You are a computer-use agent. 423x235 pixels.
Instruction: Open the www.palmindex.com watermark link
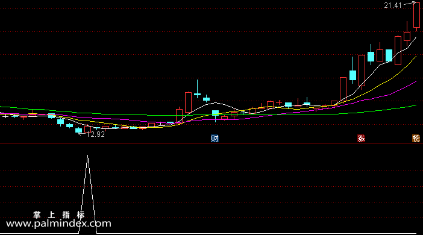pyautogui.click(x=58, y=224)
